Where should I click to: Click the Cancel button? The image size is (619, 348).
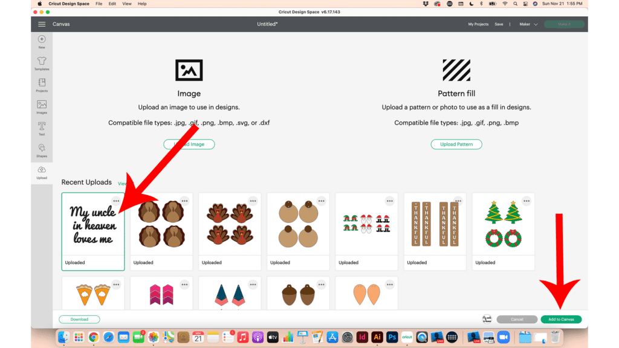pyautogui.click(x=517, y=319)
